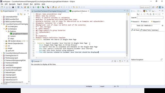Screen dimensions: 165x93
Task: Click the Quick Access field
Action: [145, 7]
